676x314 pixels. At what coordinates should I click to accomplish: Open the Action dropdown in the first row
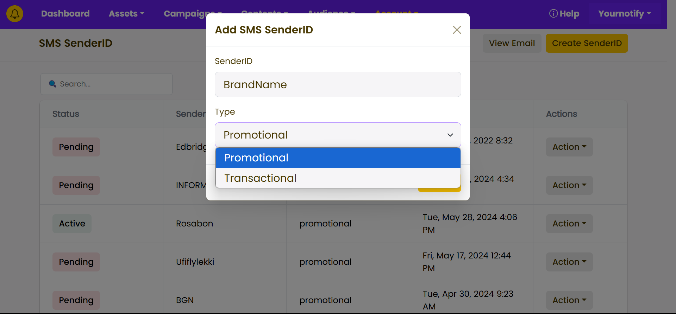coord(569,147)
